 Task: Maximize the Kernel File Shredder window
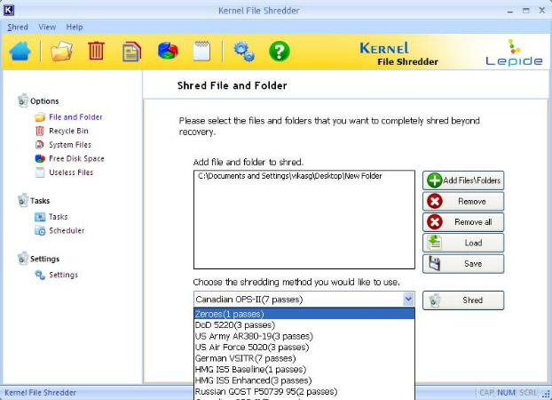click(x=526, y=11)
